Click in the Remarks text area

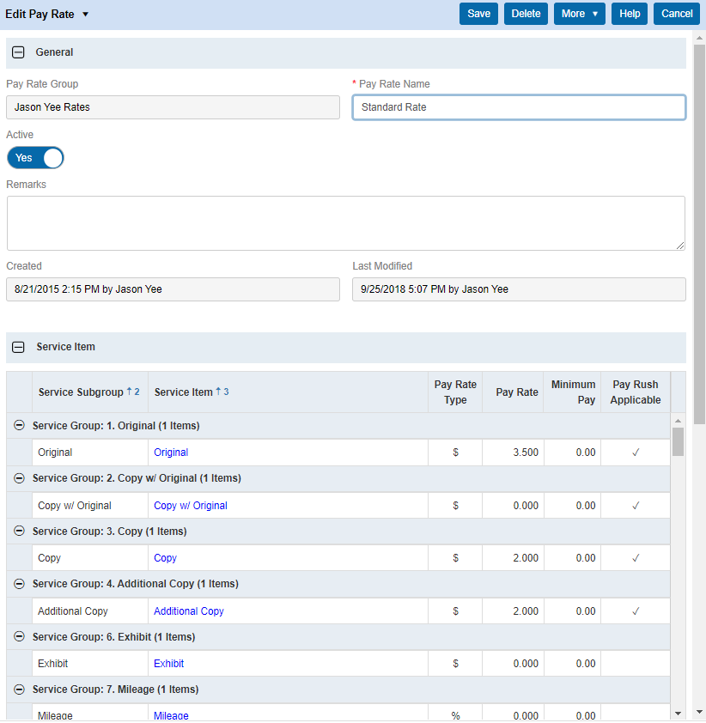[345, 223]
